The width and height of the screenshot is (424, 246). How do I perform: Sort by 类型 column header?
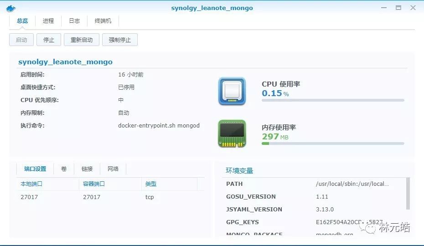tap(169, 184)
